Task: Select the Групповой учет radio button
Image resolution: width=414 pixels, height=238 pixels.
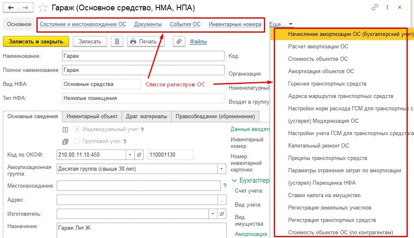Action: coord(77,141)
